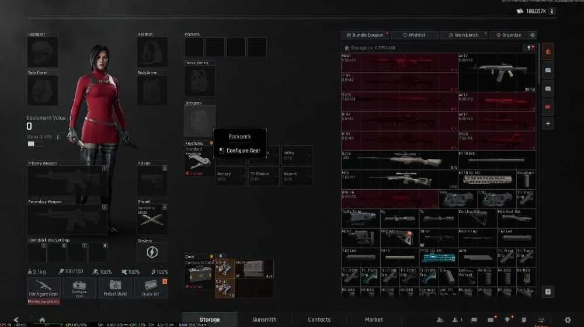The width and height of the screenshot is (584, 327).
Task: Select the Standard Keychain item
Action: tap(199, 161)
